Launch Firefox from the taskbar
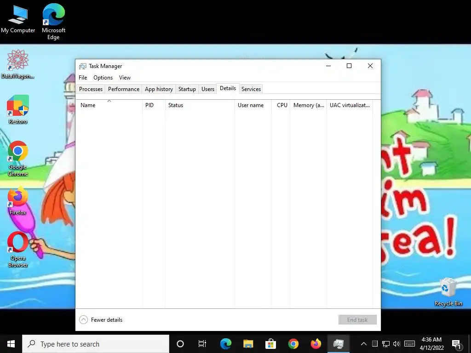 tap(316, 344)
